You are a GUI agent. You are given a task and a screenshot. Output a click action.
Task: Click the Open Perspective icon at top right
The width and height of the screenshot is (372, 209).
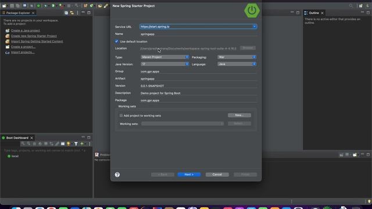click(x=360, y=6)
